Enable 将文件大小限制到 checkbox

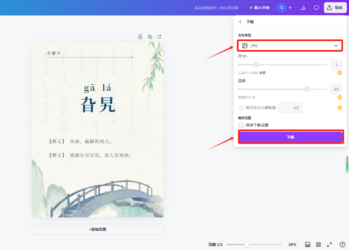point(241,108)
